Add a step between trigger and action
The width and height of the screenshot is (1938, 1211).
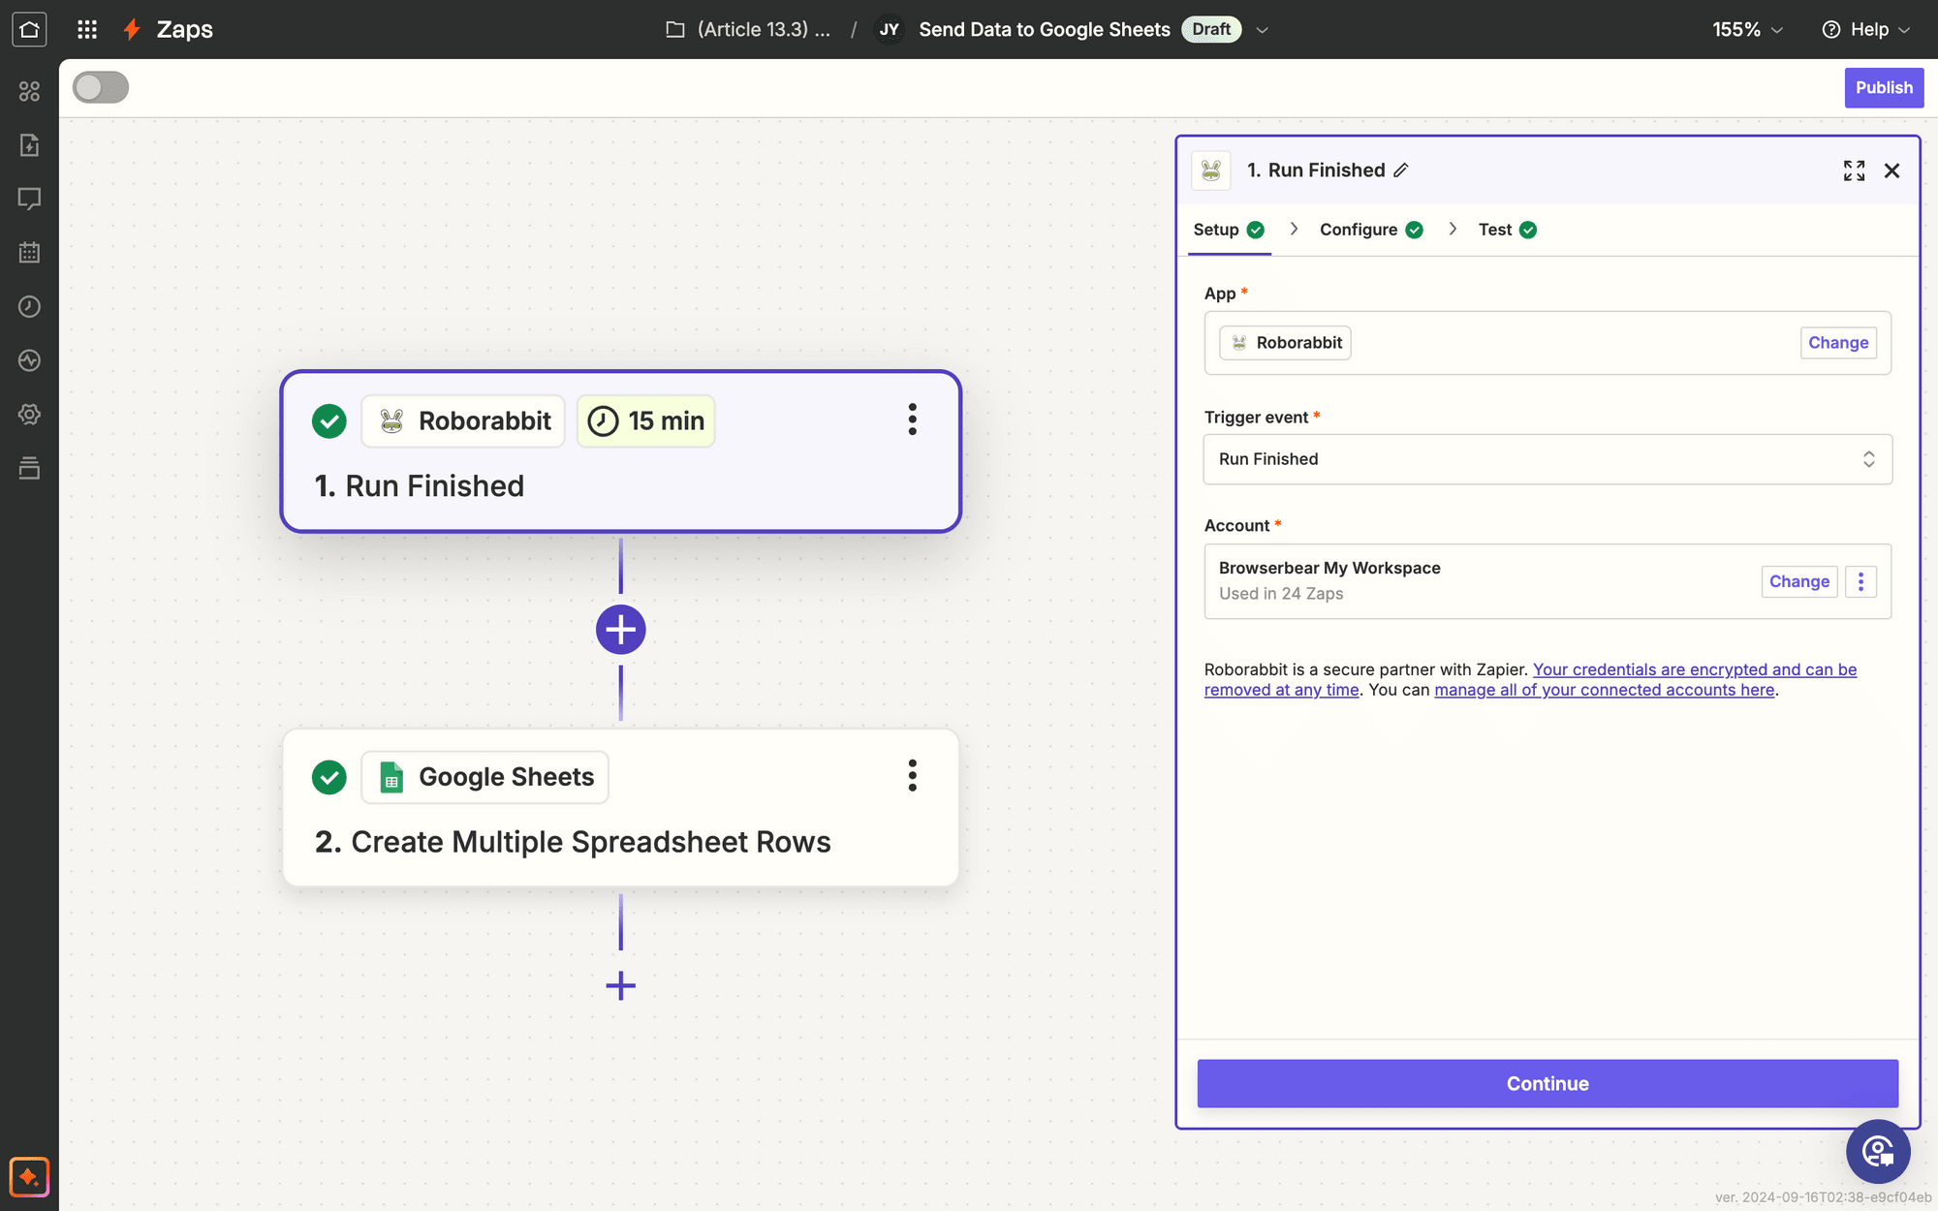tap(620, 630)
